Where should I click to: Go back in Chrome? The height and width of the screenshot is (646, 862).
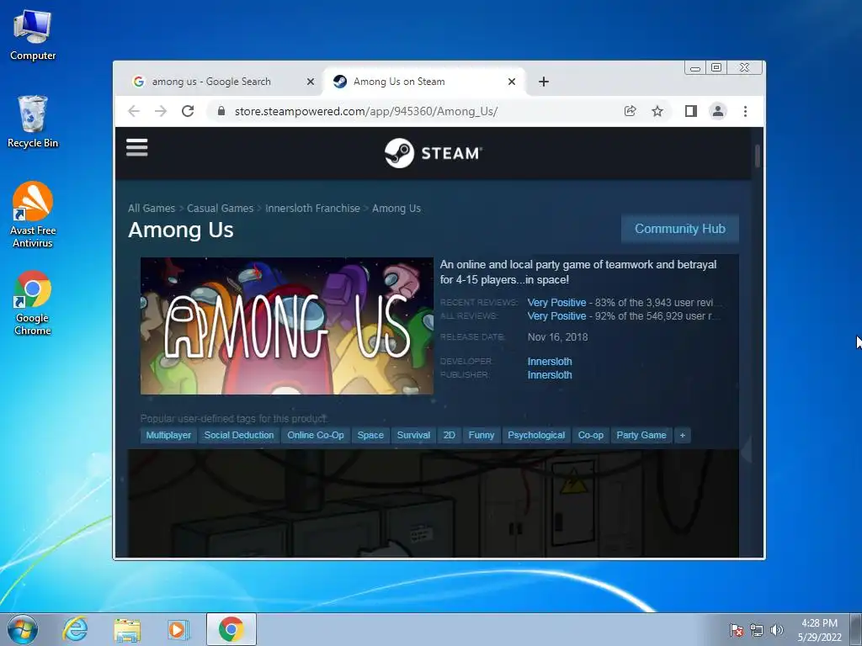[x=134, y=112]
